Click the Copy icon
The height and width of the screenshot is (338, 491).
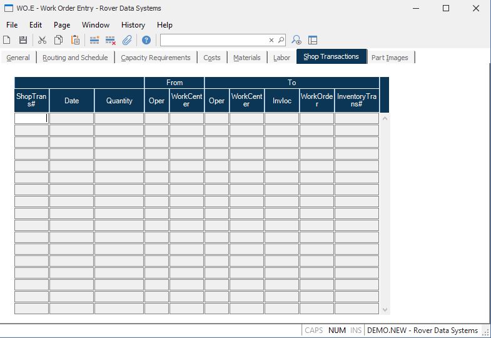[58, 40]
